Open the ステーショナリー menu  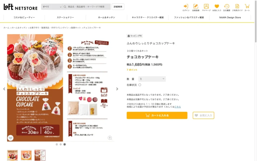[x=65, y=17]
